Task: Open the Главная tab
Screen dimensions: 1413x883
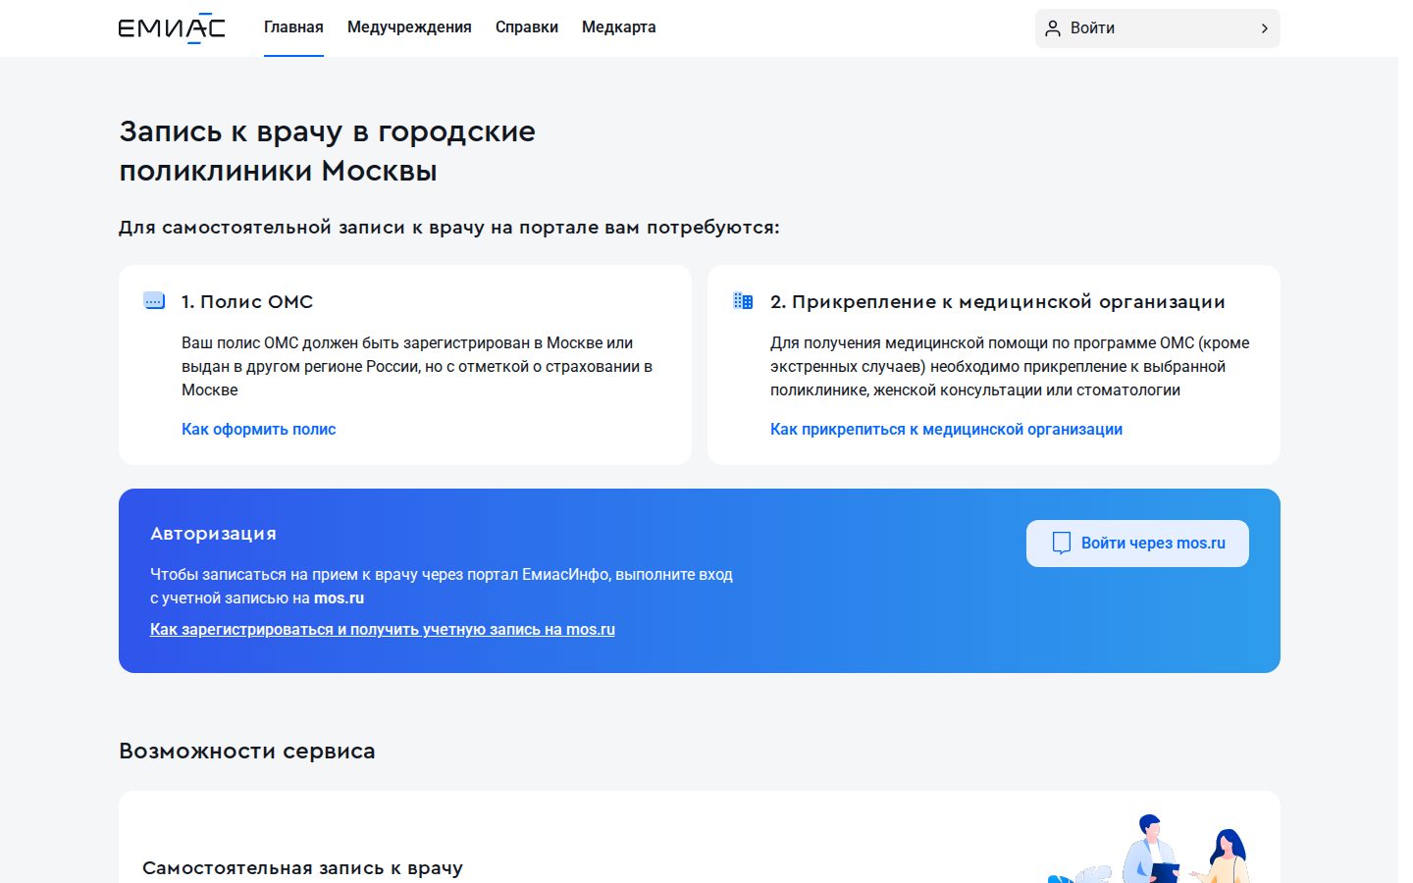Action: (293, 27)
